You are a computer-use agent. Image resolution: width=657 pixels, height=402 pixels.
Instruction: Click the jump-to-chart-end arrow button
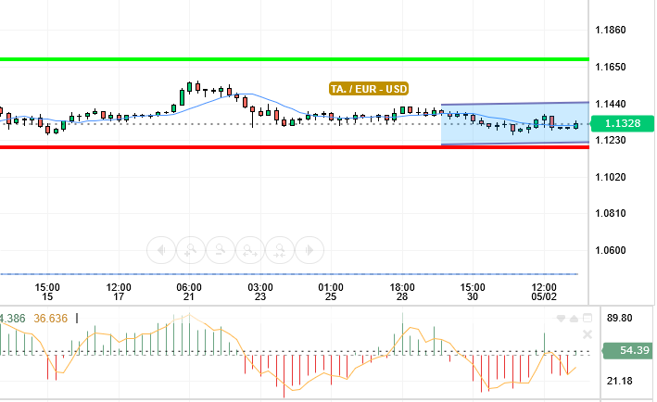point(310,250)
